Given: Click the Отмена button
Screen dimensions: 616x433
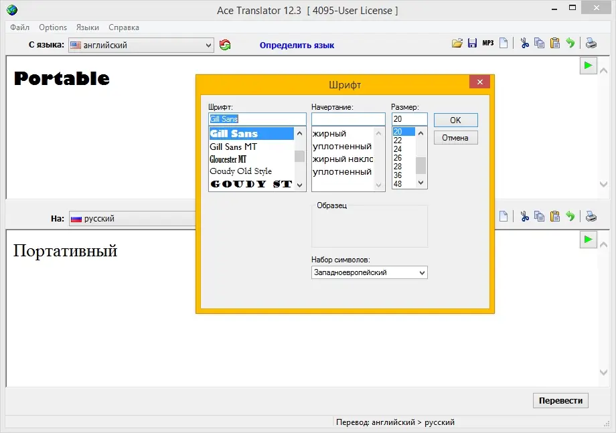Looking at the screenshot, I should (456, 138).
